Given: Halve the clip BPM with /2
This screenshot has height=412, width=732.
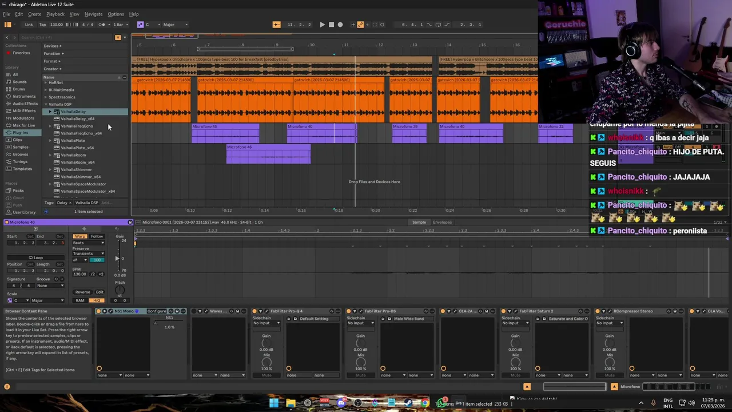Looking at the screenshot, I should pos(93,274).
